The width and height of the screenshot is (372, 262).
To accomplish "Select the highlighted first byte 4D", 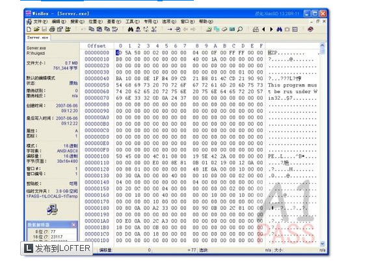I will tap(118, 53).
